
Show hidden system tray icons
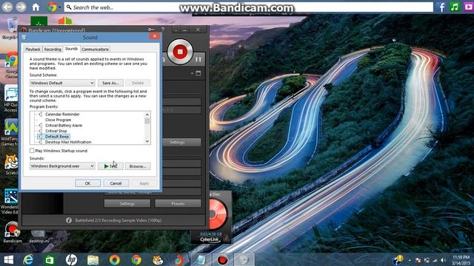(410, 260)
